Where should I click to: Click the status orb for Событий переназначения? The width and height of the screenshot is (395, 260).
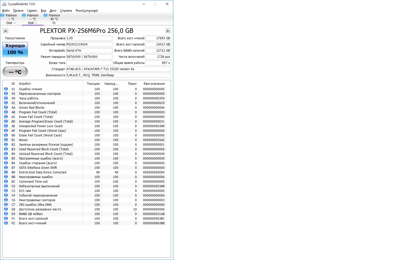(x=6, y=195)
